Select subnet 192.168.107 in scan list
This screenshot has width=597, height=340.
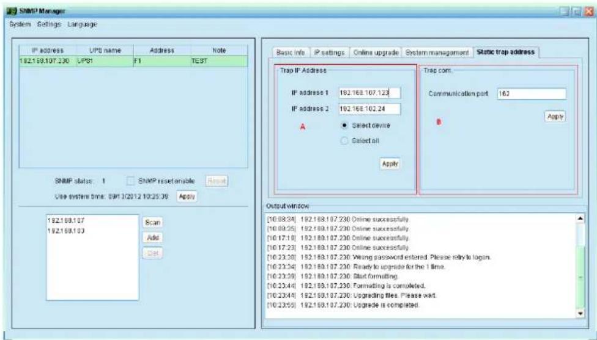point(66,221)
